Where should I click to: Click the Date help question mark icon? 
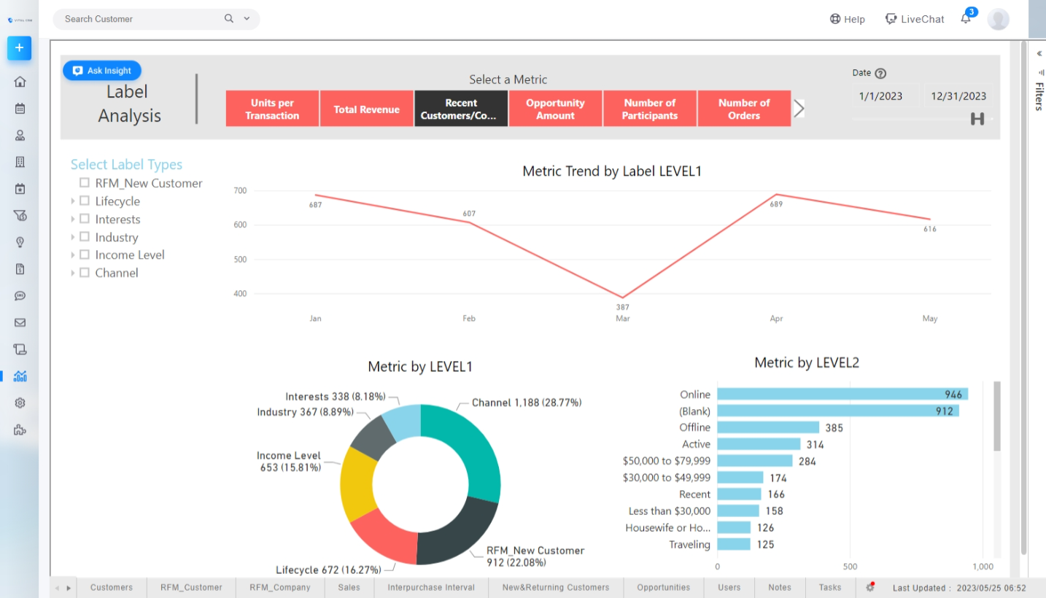(x=880, y=73)
